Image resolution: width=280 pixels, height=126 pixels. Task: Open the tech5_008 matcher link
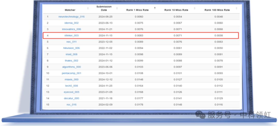click(x=72, y=86)
